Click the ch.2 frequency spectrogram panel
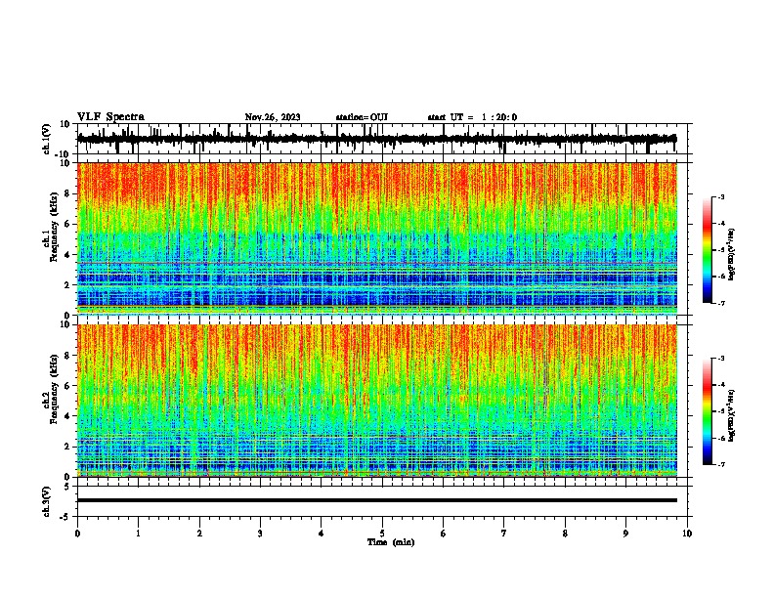The width and height of the screenshot is (774, 598). pos(377,401)
